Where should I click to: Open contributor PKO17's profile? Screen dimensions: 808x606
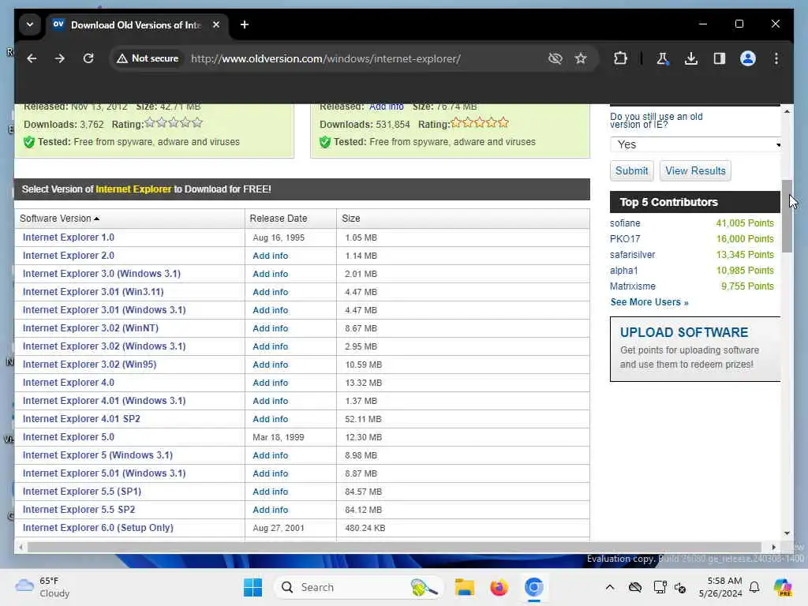click(625, 239)
